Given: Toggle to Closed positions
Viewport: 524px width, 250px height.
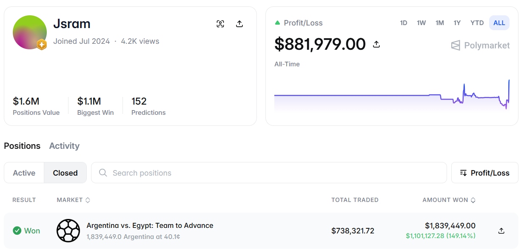Looking at the screenshot, I should pyautogui.click(x=65, y=173).
